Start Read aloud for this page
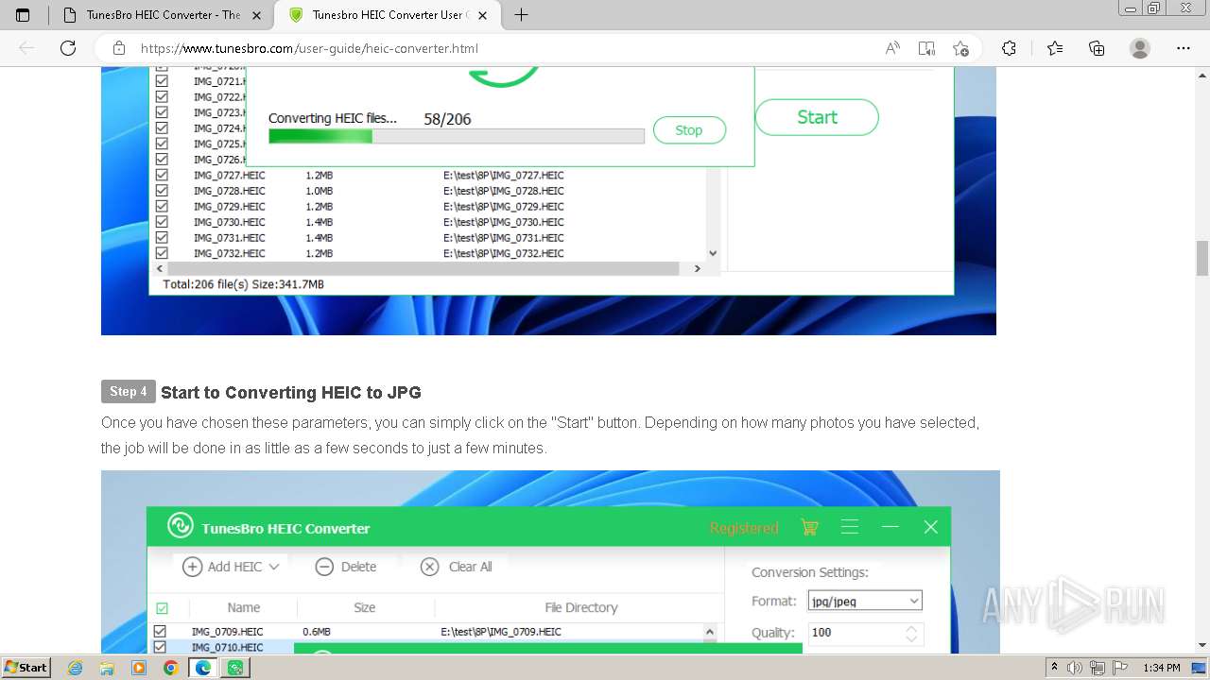The width and height of the screenshot is (1210, 680). point(892,48)
